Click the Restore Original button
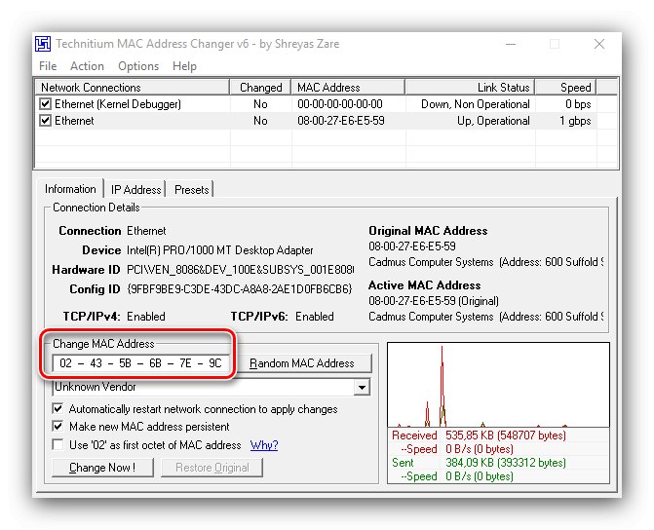This screenshot has height=530, width=654. (212, 468)
